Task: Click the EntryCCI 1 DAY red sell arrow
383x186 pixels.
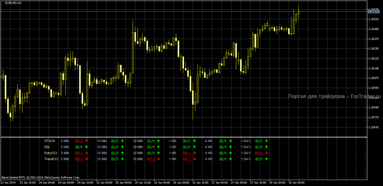Action: tap(266, 153)
